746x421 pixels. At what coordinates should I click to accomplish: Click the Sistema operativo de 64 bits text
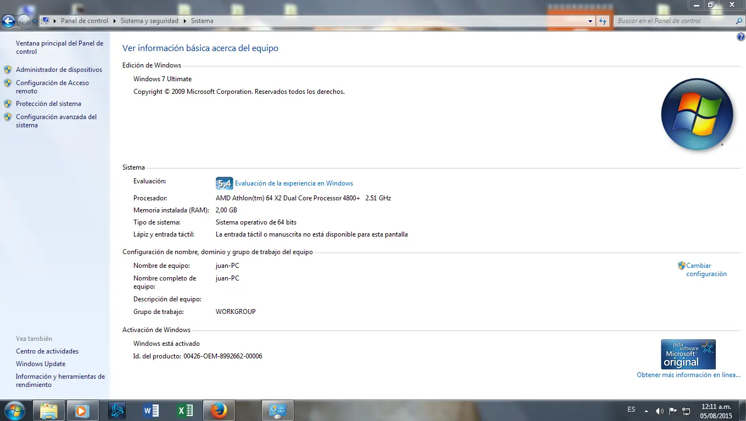tap(256, 222)
